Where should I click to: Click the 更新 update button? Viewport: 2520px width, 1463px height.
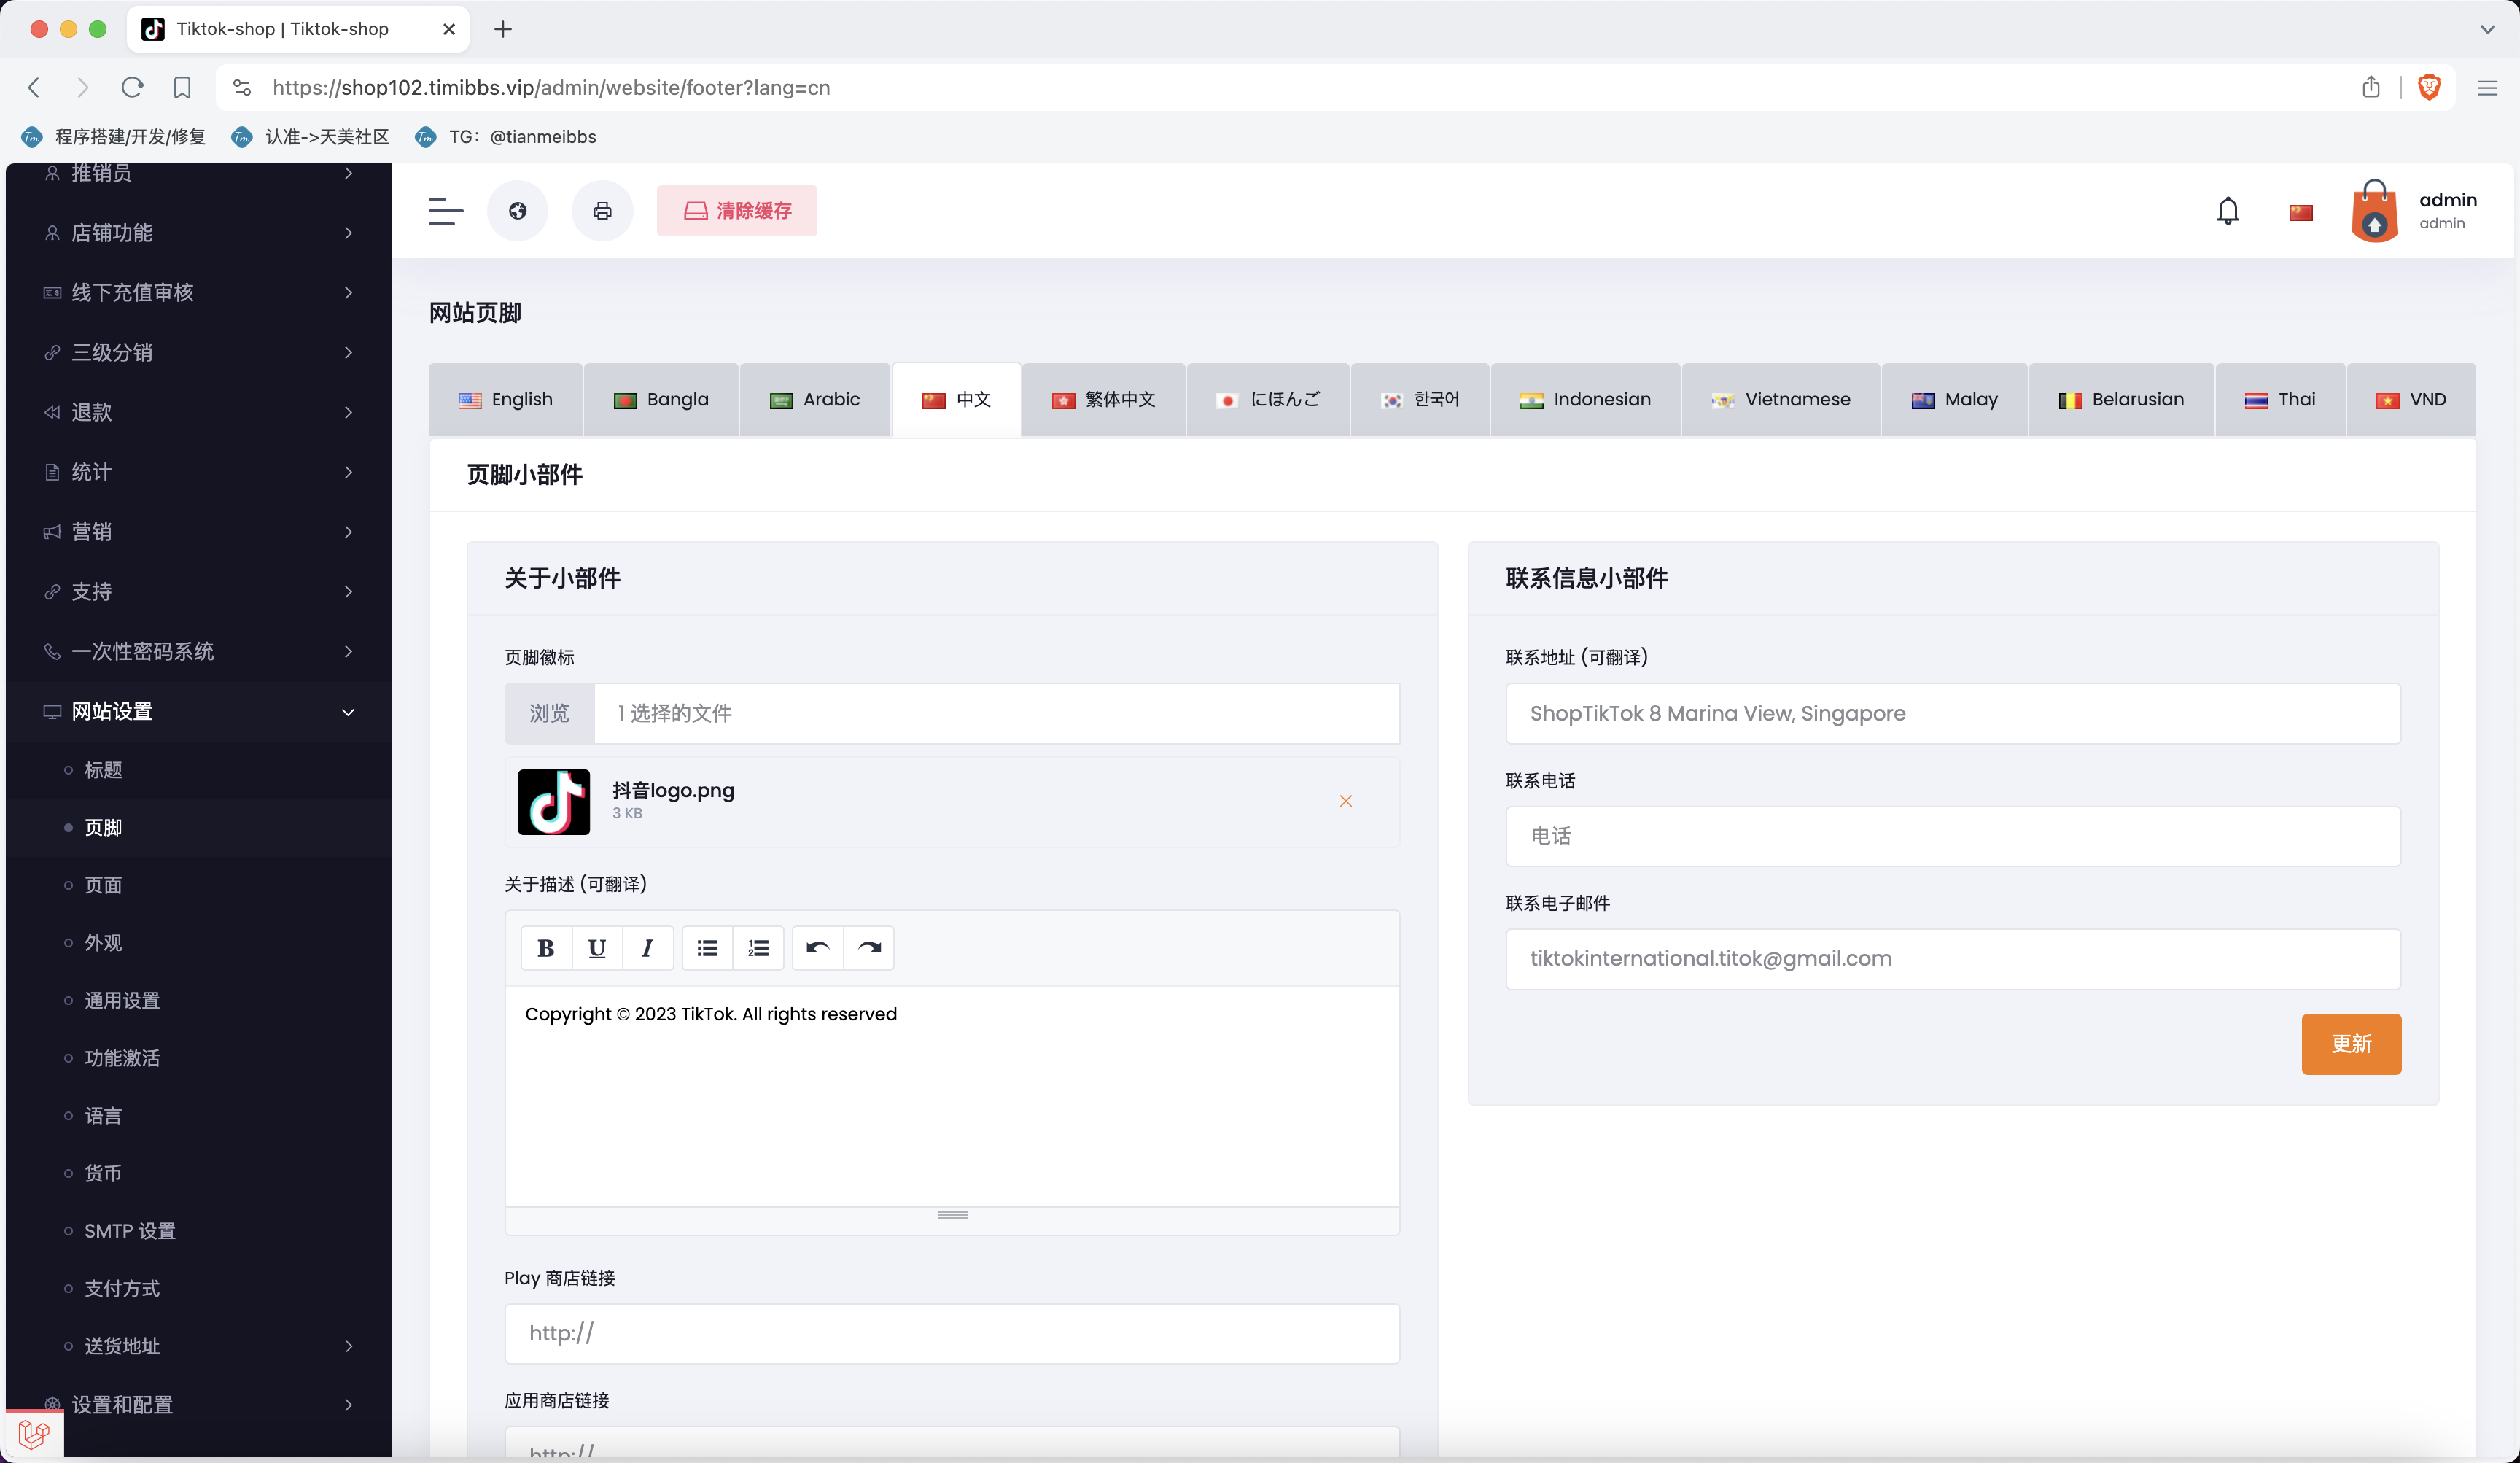(2351, 1043)
